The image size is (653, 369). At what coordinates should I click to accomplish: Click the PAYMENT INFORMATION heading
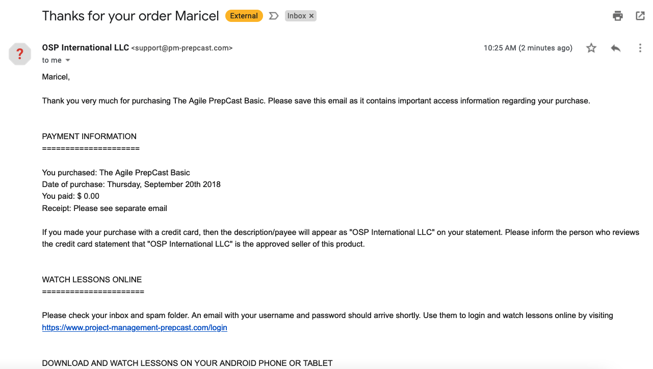point(89,137)
